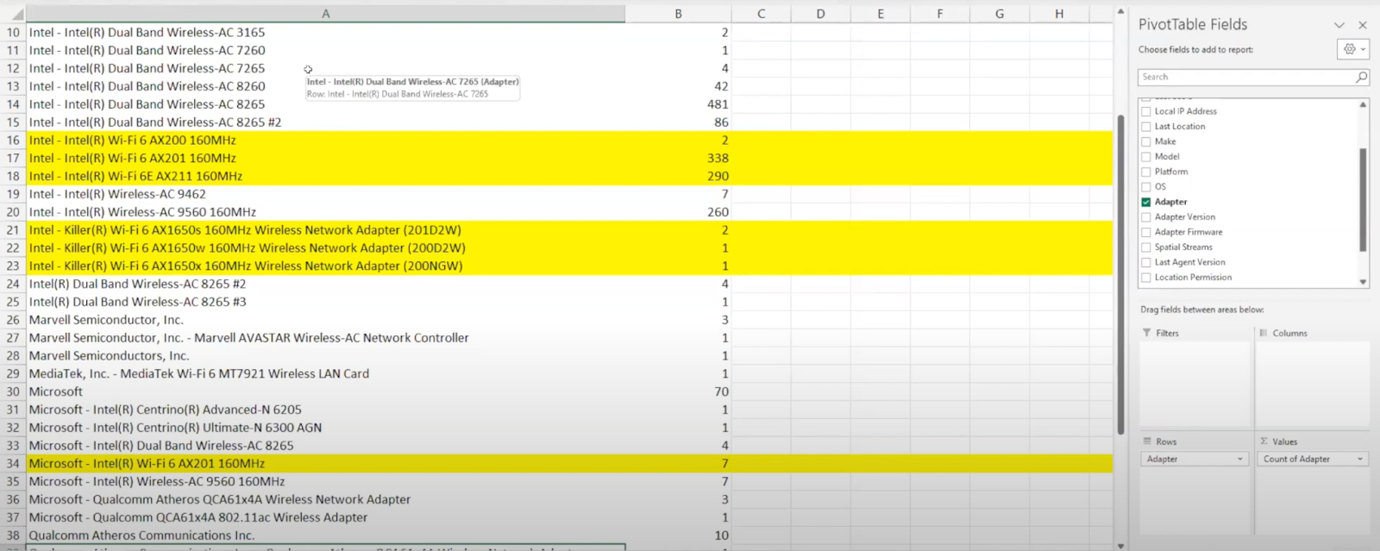Enable the Model field checkbox
1380x551 pixels.
coord(1146,157)
